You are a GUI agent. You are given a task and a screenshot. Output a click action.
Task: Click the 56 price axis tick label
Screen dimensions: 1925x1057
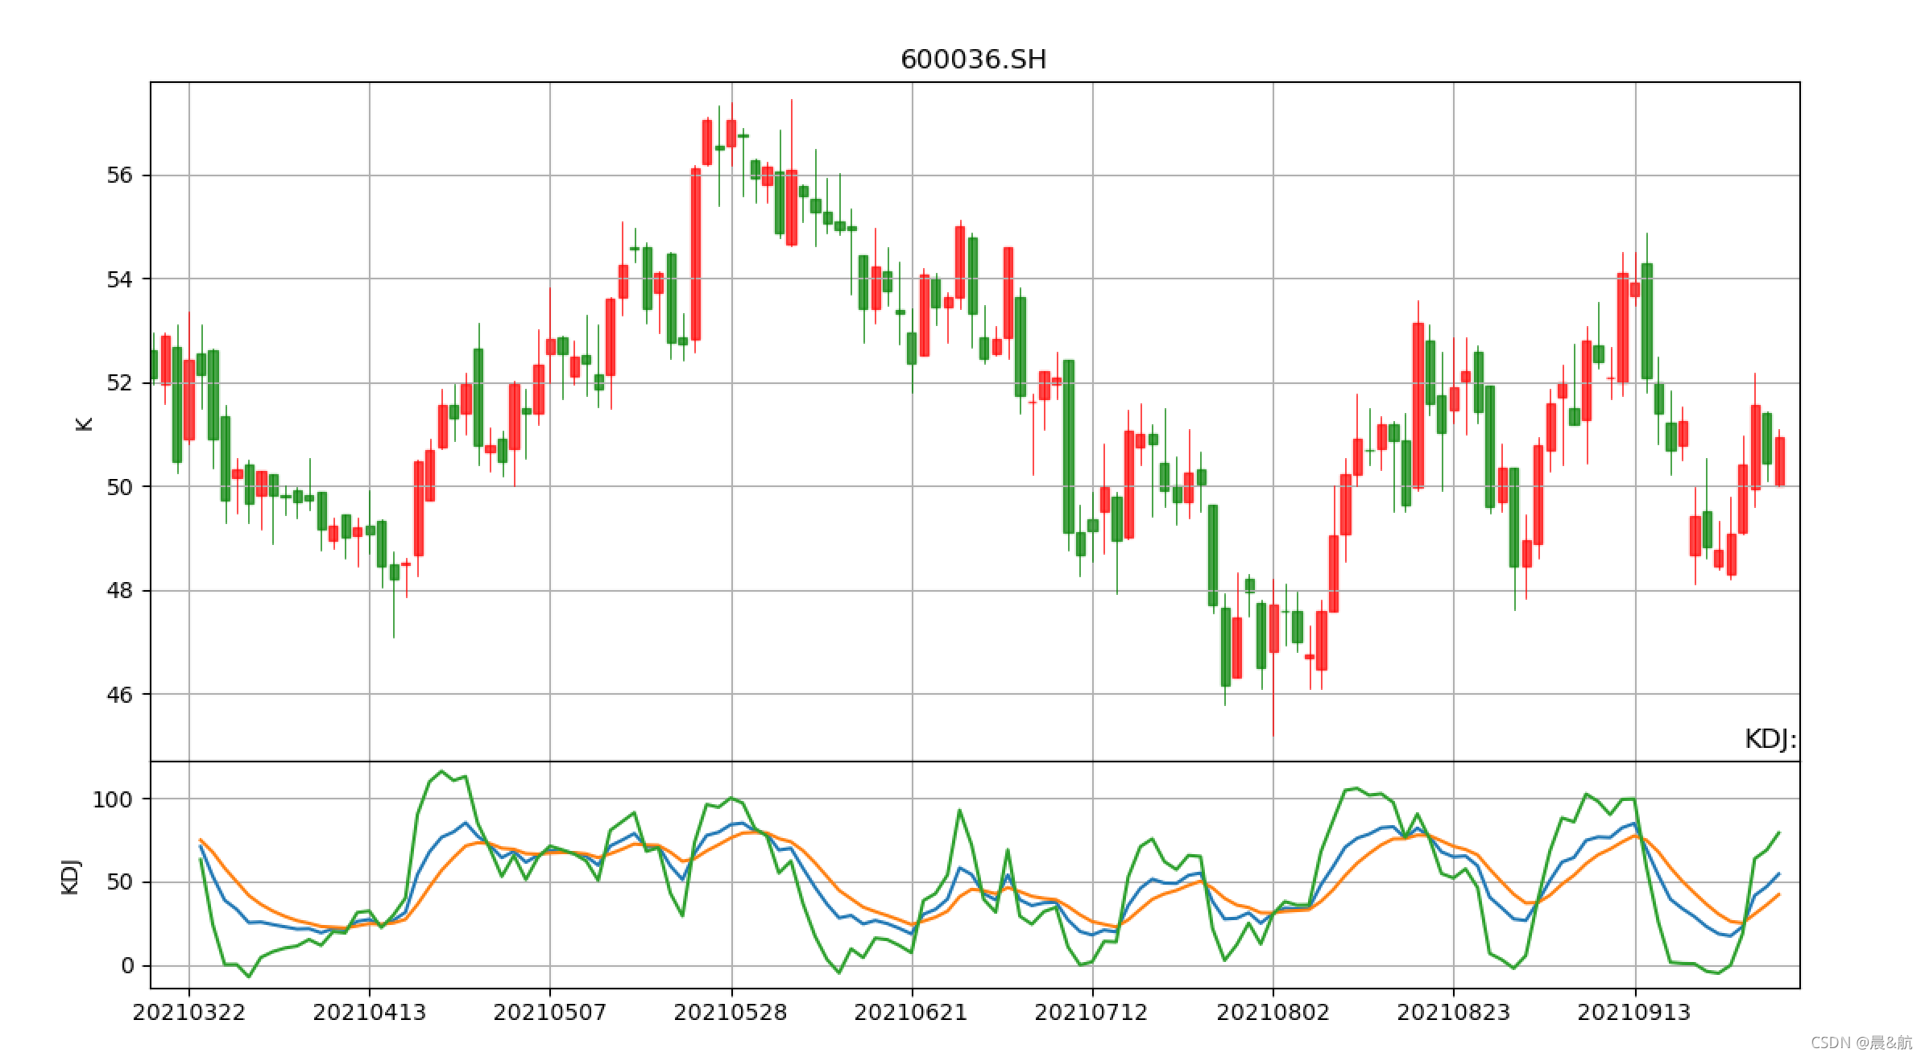[x=119, y=175]
